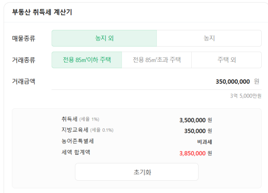Click the 3억 5,000만원 amount hint text

click(x=246, y=96)
